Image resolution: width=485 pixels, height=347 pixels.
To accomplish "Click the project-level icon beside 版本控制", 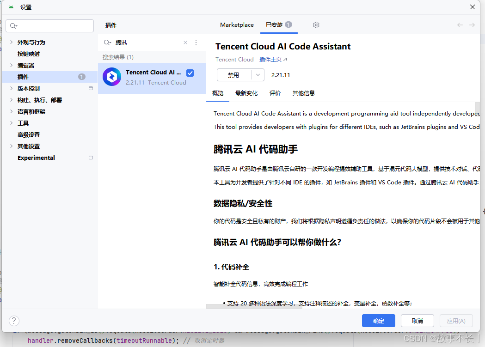I will click(91, 88).
